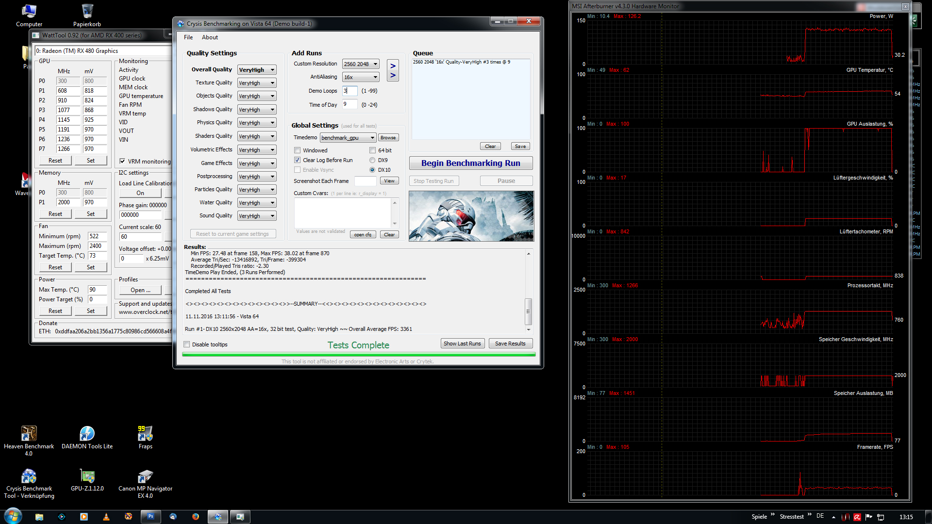
Task: Open the About menu
Action: pos(210,37)
